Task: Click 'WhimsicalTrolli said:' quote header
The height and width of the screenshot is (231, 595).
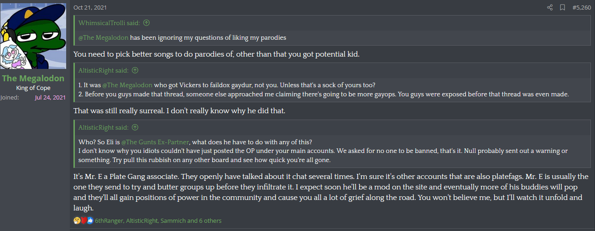Action: coord(110,23)
